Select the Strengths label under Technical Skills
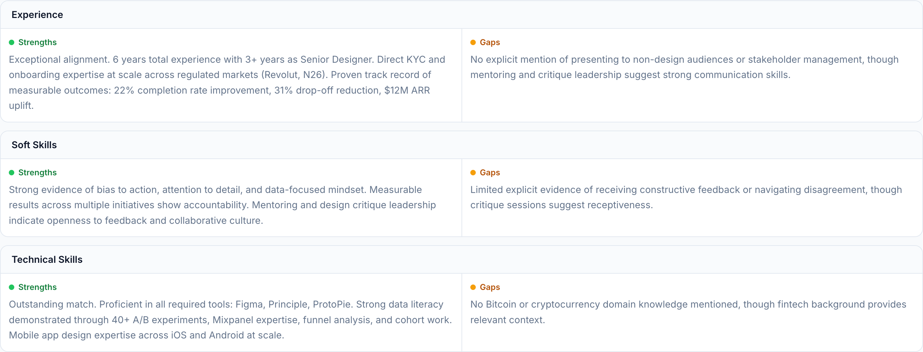923x352 pixels. coord(37,287)
